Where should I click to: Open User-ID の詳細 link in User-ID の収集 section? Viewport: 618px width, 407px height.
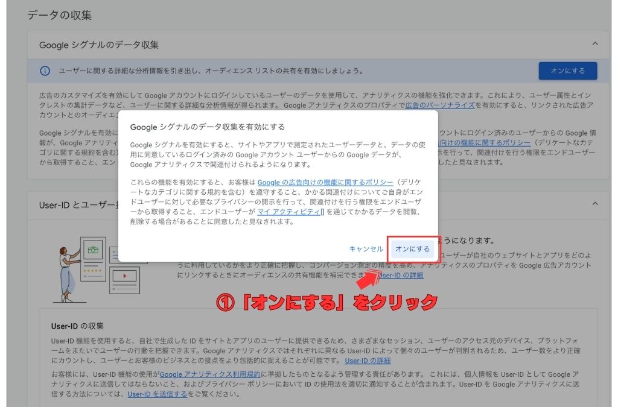368,361
